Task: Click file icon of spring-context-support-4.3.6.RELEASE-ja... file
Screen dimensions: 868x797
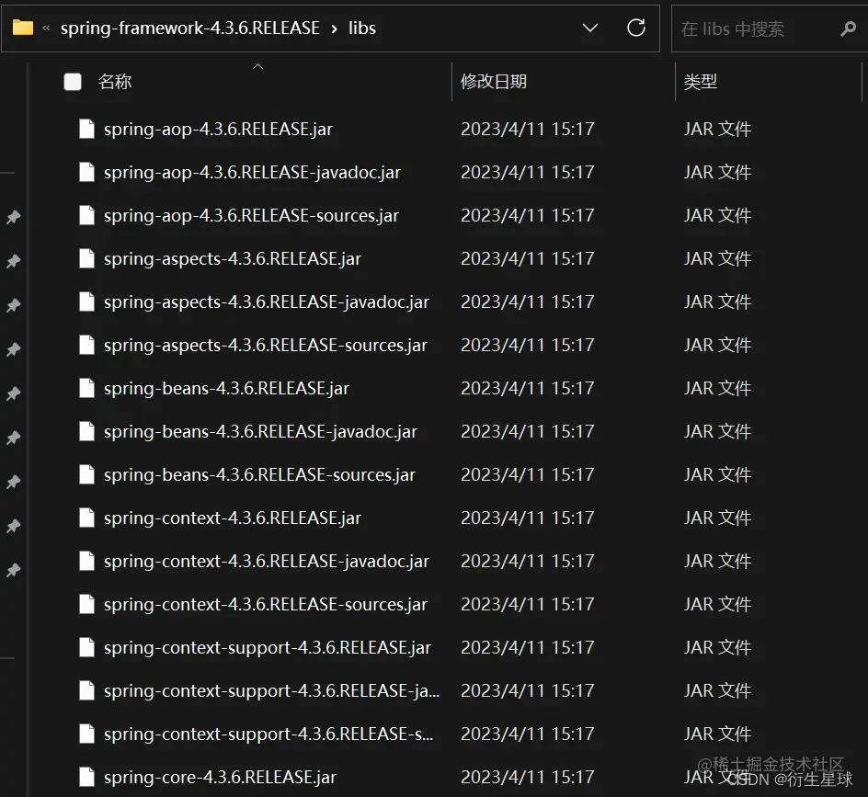Action: (x=87, y=689)
